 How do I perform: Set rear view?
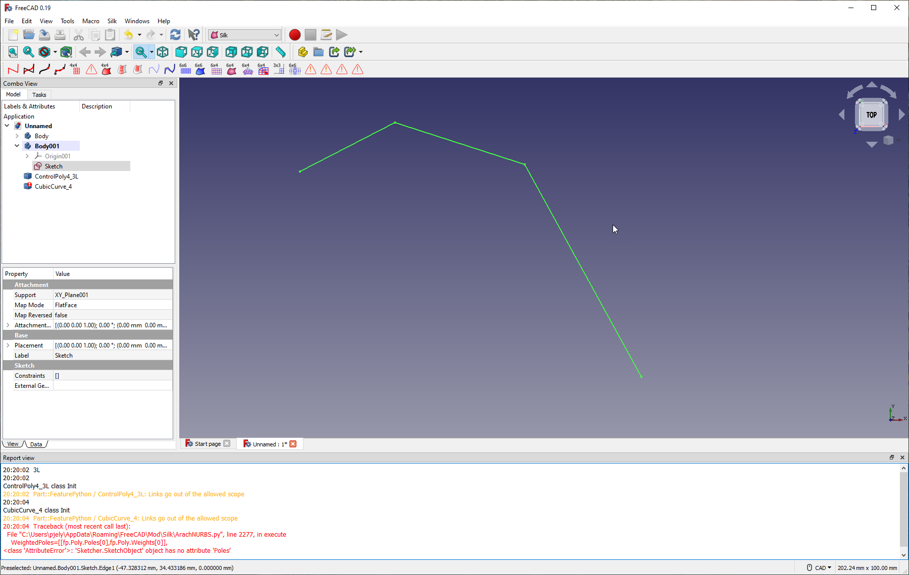(231, 52)
